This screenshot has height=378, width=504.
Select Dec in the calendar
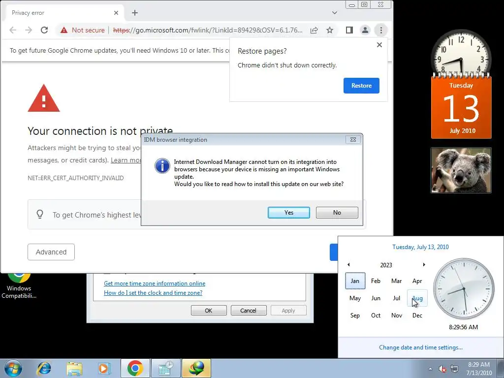417,315
